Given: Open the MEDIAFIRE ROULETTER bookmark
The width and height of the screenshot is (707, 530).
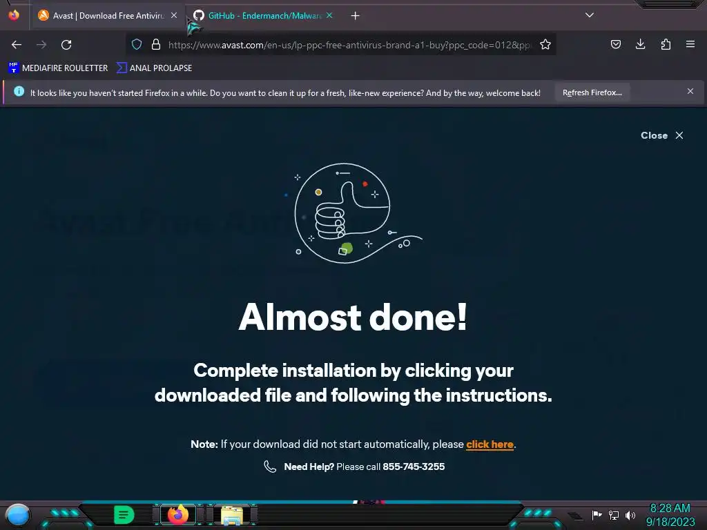Looking at the screenshot, I should (58, 68).
